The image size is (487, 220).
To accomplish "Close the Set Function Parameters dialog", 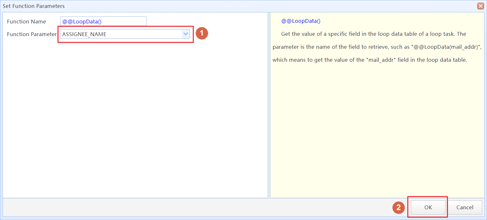I will [x=481, y=6].
